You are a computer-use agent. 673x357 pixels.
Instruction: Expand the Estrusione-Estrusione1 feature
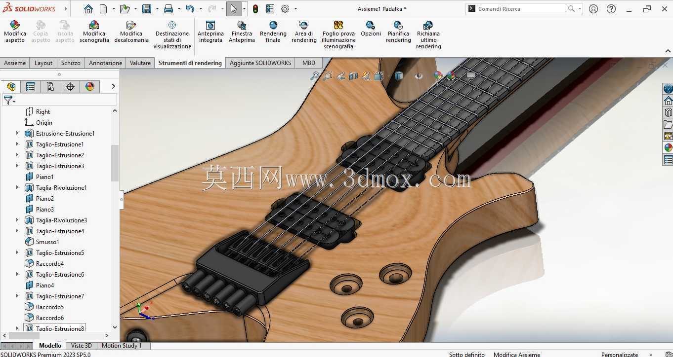[17, 134]
